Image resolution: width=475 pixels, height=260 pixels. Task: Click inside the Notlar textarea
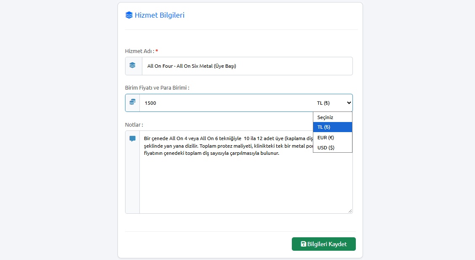click(x=246, y=172)
